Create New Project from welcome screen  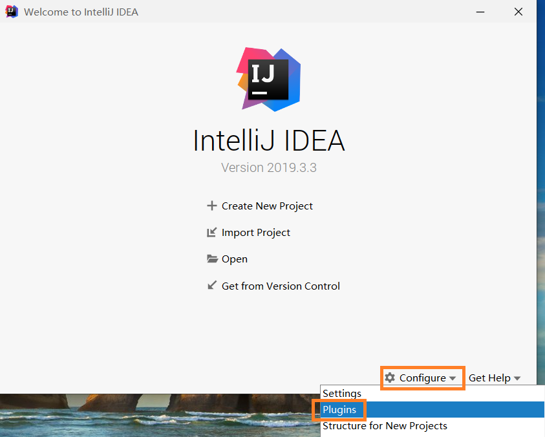point(260,206)
